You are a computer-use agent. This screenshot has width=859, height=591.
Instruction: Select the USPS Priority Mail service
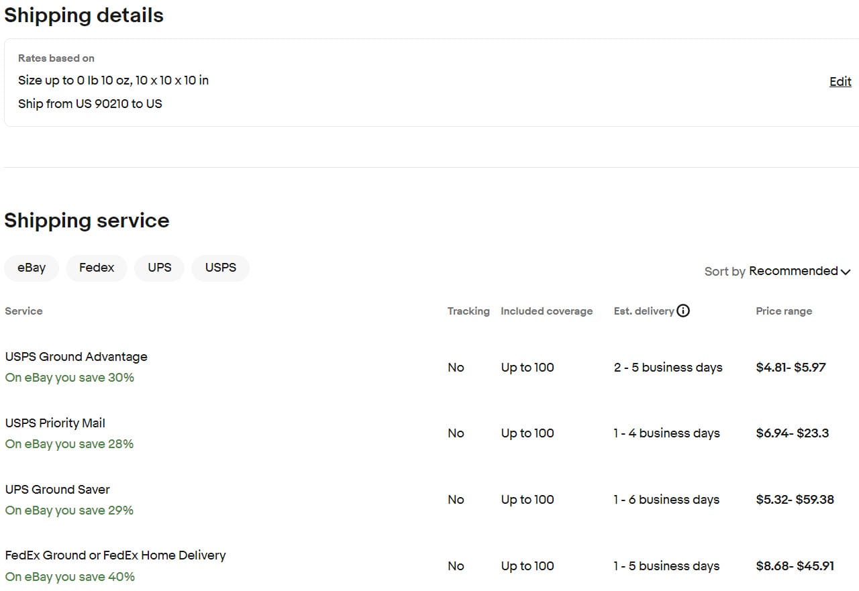pos(55,423)
